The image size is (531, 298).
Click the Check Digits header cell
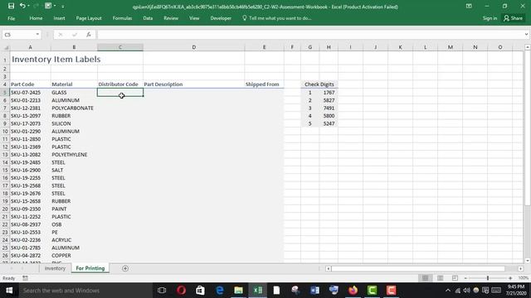319,84
